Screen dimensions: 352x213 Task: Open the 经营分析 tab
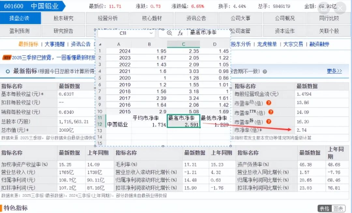[108, 18]
